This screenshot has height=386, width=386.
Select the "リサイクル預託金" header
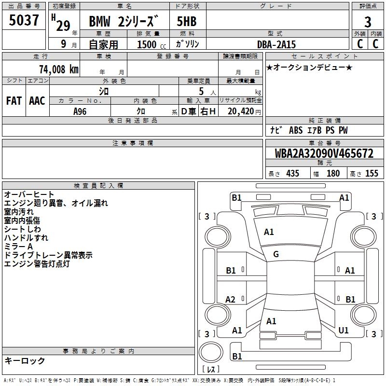click(x=240, y=100)
